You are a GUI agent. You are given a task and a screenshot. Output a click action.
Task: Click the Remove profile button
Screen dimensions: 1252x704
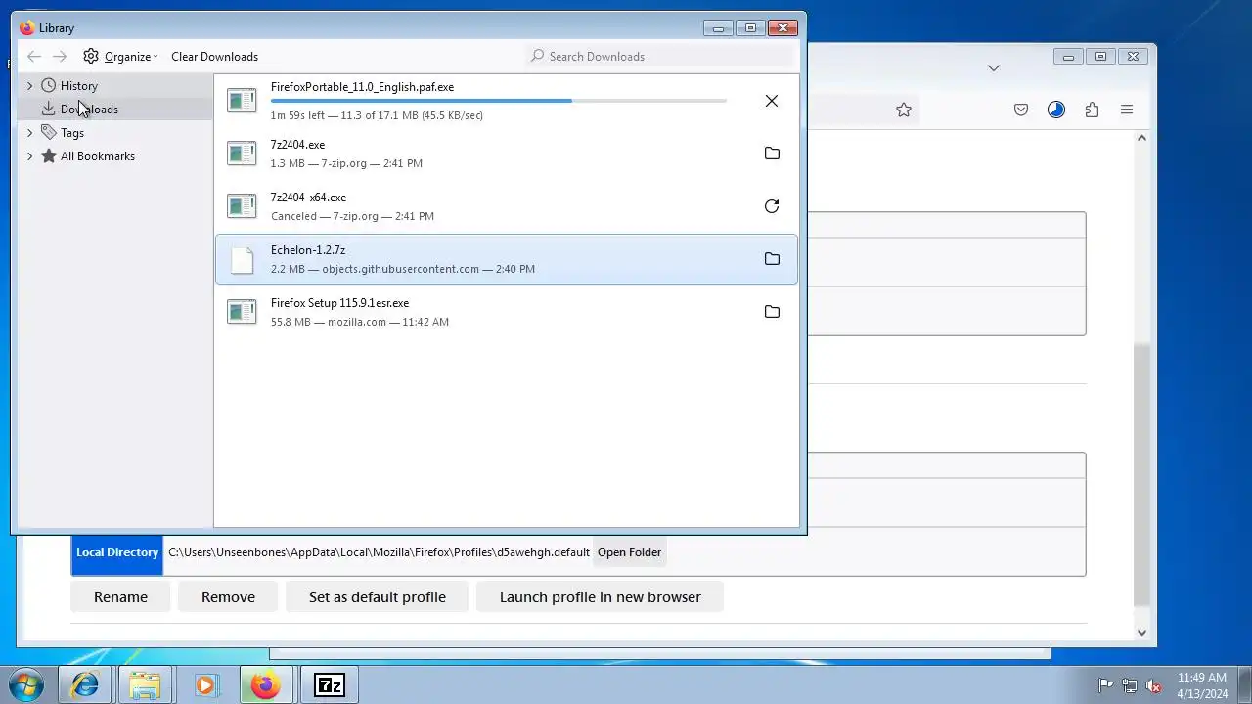click(228, 597)
